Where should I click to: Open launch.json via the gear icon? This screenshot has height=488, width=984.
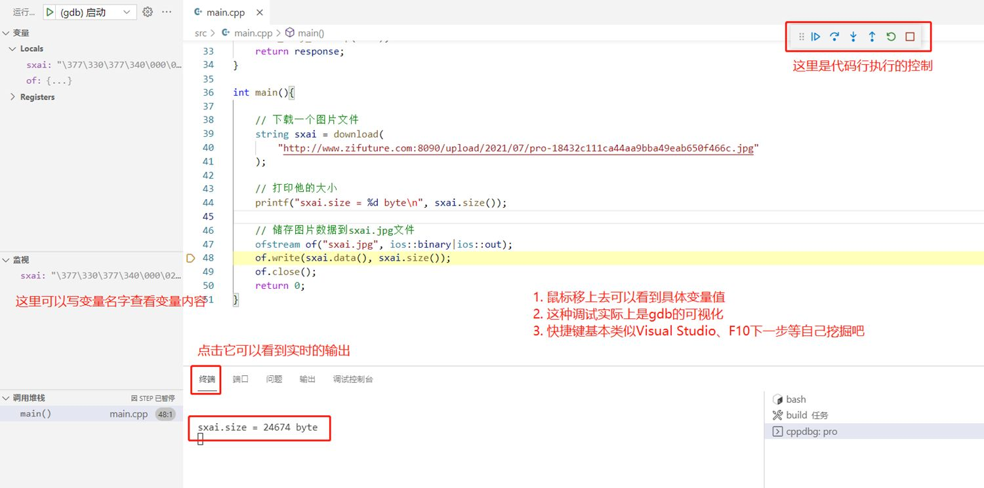[x=148, y=12]
